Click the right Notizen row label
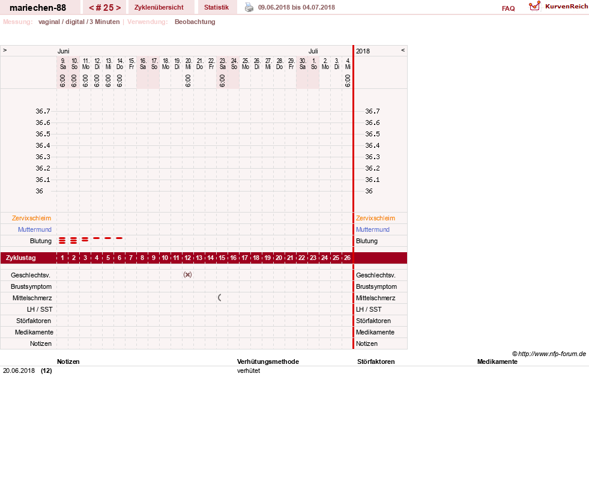The height and width of the screenshot is (481, 589). [x=367, y=343]
